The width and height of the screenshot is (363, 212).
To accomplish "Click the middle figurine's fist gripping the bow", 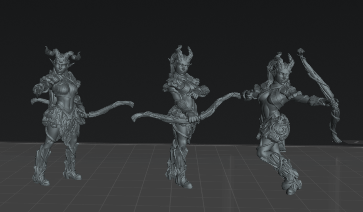I will pyautogui.click(x=194, y=119).
